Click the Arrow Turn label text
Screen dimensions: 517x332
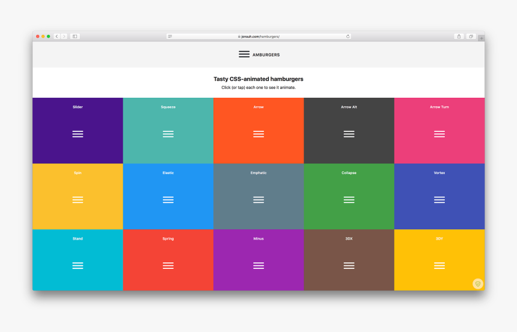pos(439,107)
